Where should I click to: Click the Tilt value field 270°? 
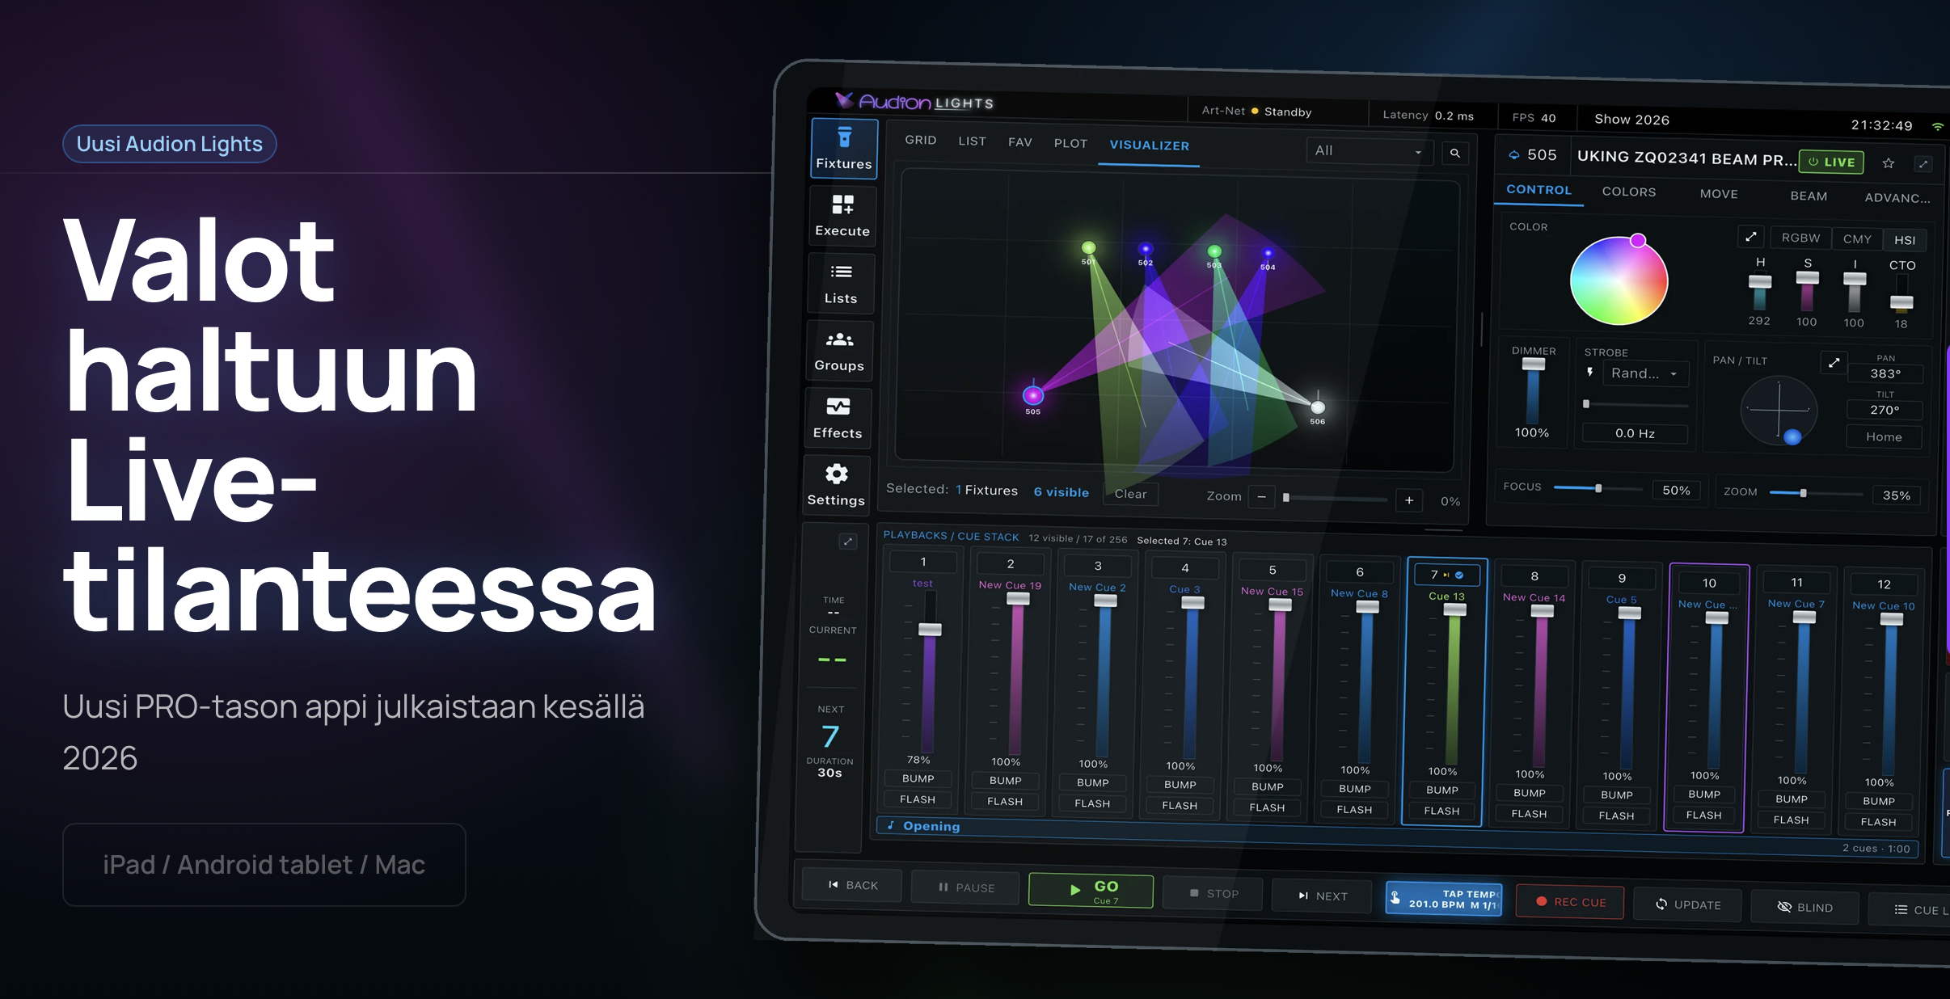(1885, 410)
